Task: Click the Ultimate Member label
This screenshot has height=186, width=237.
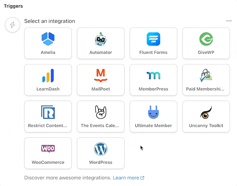Action: [x=153, y=125]
